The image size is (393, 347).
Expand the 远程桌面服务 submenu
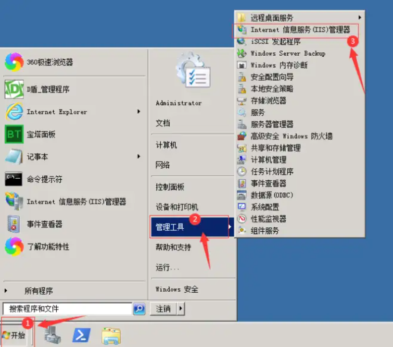point(359,18)
